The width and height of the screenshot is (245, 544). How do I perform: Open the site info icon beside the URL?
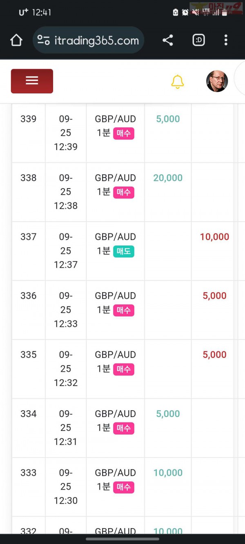pos(43,40)
